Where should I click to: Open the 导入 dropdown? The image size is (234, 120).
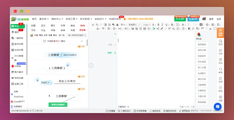(x=123, y=25)
